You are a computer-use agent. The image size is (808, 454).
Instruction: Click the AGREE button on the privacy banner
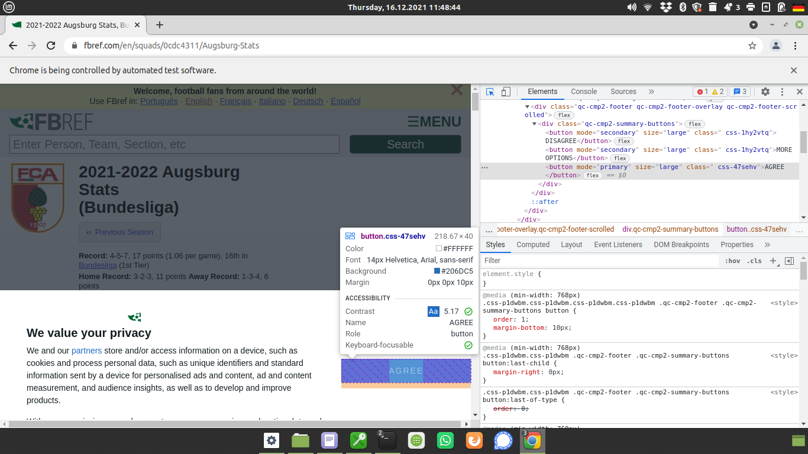pos(406,371)
